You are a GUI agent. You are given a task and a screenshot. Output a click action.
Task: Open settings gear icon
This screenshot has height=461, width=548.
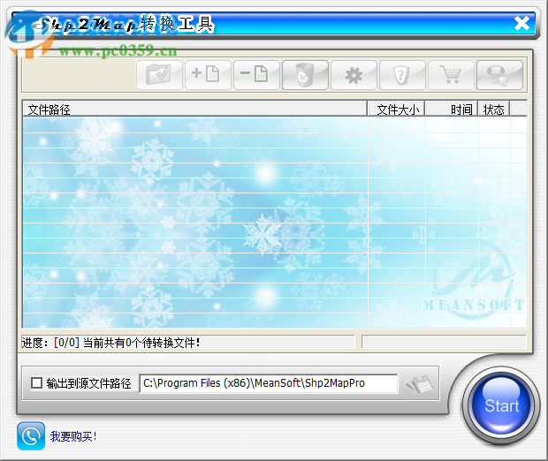pos(354,75)
